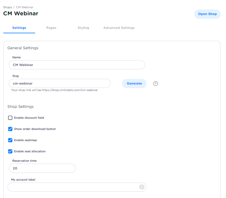
Task: Navigate to Shops in the breadcrumb
Action: (x=7, y=7)
